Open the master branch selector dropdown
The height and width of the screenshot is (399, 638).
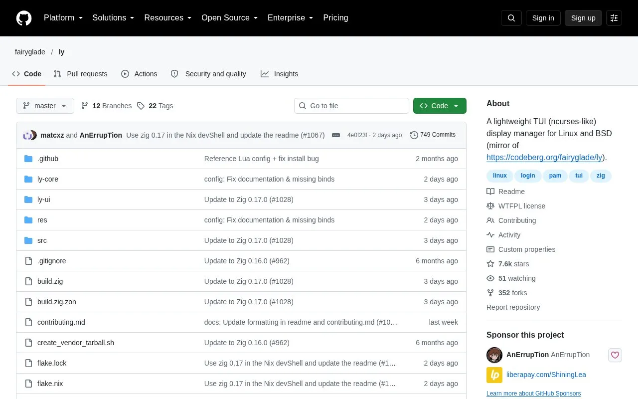pos(45,106)
